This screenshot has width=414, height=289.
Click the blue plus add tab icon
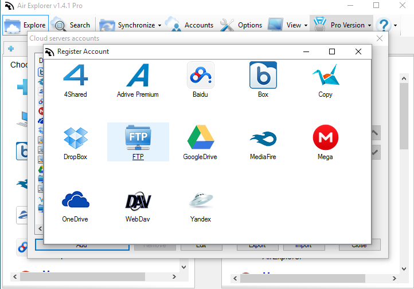[x=11, y=49]
